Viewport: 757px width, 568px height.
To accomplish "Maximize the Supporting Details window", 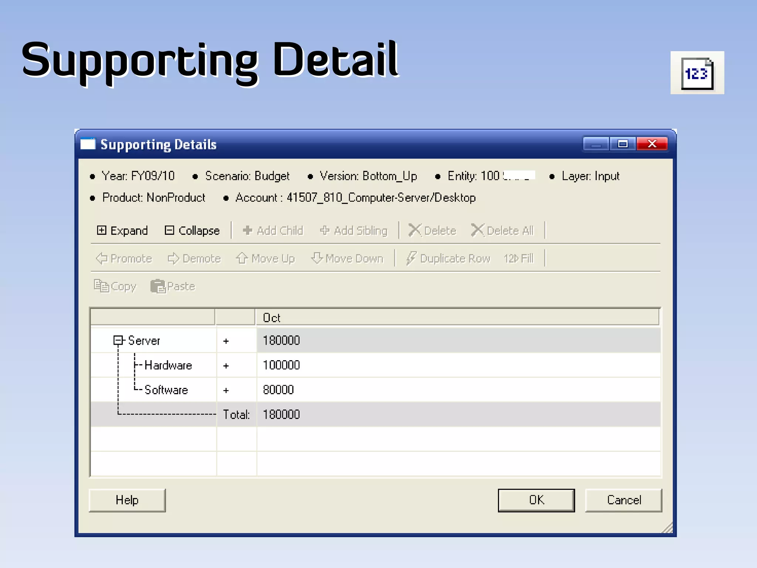I will click(x=623, y=144).
